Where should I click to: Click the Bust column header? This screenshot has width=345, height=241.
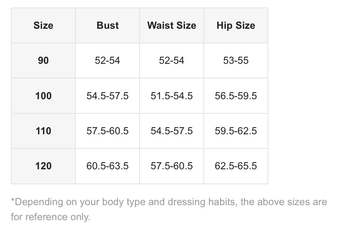[x=107, y=25]
